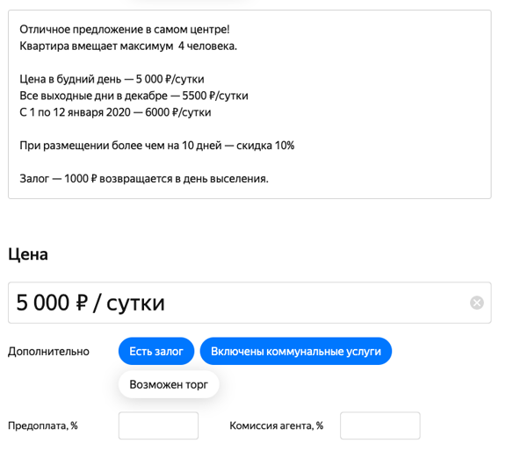
Task: Toggle the Есть залог option
Action: coord(156,351)
